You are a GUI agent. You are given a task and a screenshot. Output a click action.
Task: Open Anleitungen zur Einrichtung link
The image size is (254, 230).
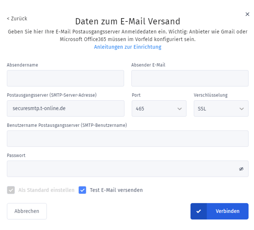128,47
